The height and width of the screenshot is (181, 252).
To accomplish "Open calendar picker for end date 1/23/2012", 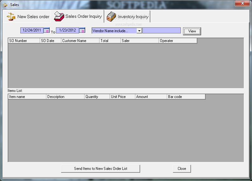I will pyautogui.click(x=82, y=30).
